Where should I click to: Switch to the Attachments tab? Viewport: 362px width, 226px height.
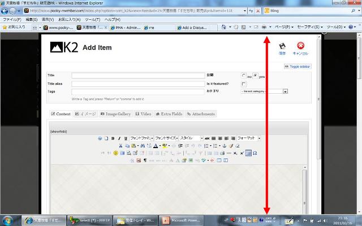point(201,114)
